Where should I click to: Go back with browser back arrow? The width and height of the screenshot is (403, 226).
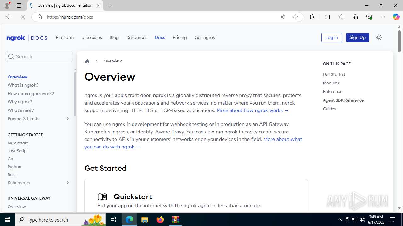click(9, 17)
